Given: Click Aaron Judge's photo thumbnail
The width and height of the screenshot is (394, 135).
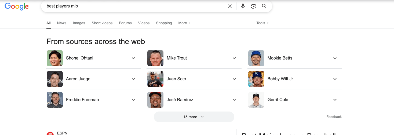Looking at the screenshot, I should click(x=55, y=79).
